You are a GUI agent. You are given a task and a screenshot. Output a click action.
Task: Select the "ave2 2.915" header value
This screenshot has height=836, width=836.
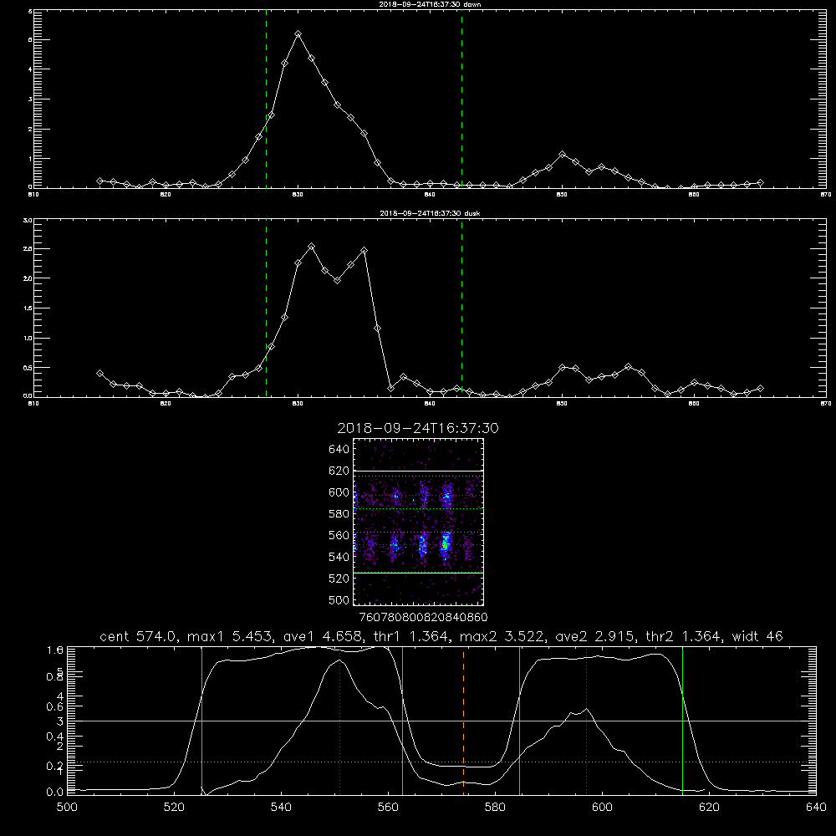pos(595,636)
